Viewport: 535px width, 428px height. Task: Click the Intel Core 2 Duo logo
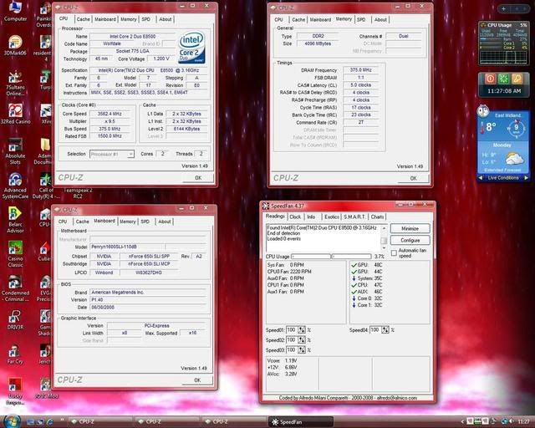point(191,47)
